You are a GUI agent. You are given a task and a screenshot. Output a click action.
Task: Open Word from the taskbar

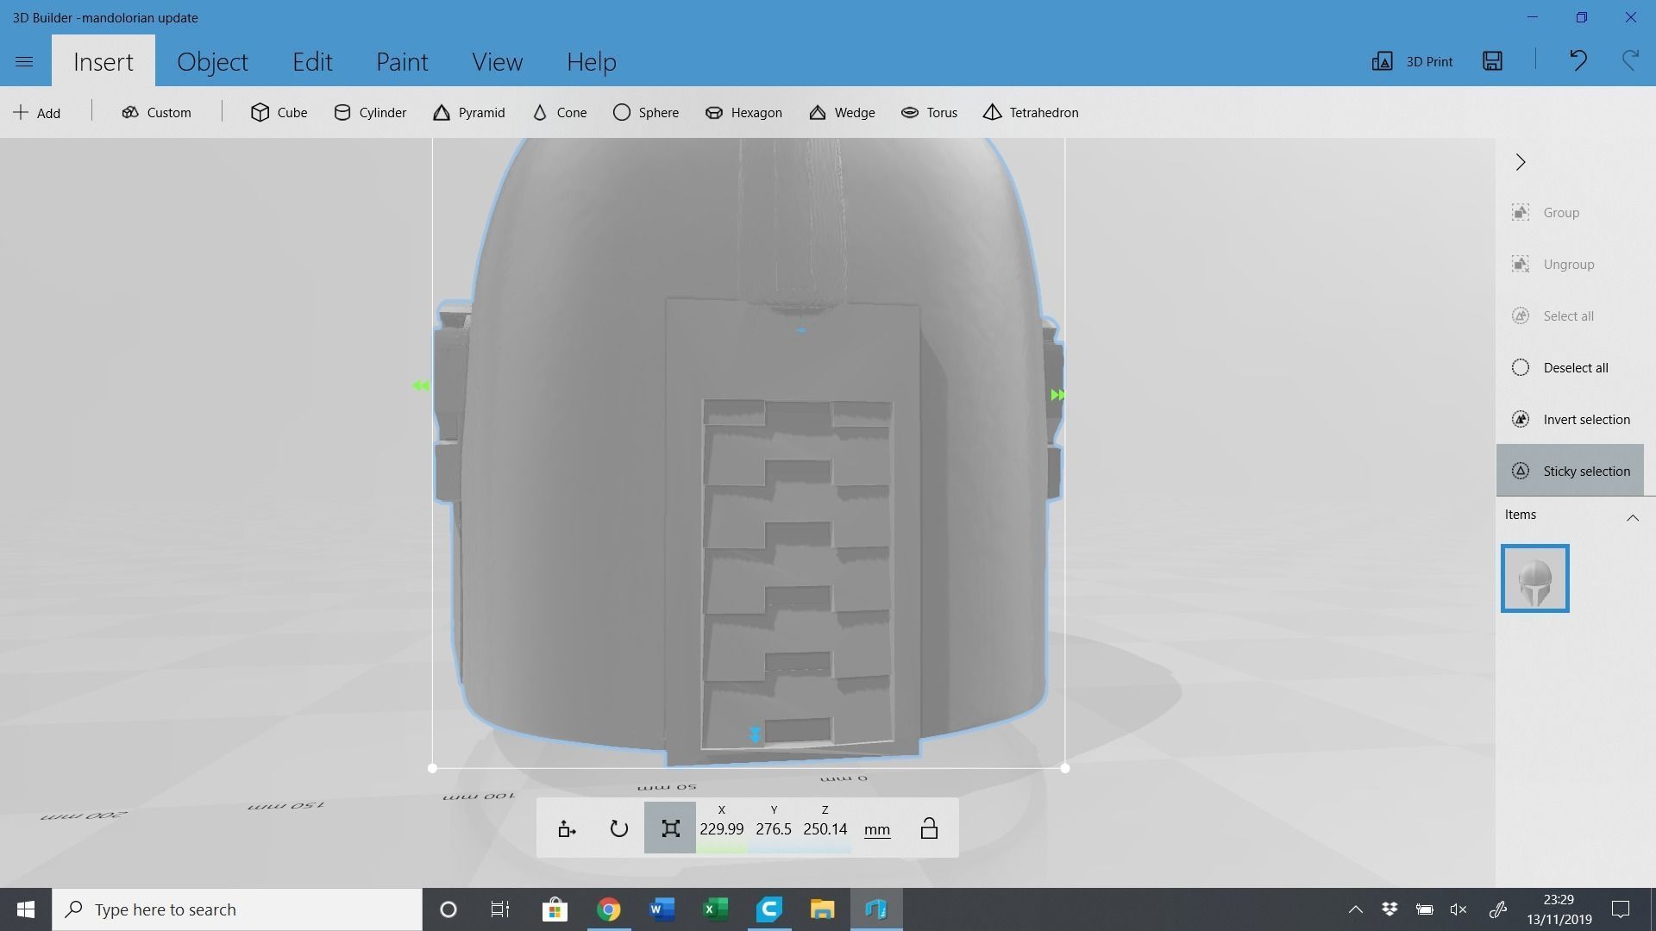pyautogui.click(x=662, y=909)
